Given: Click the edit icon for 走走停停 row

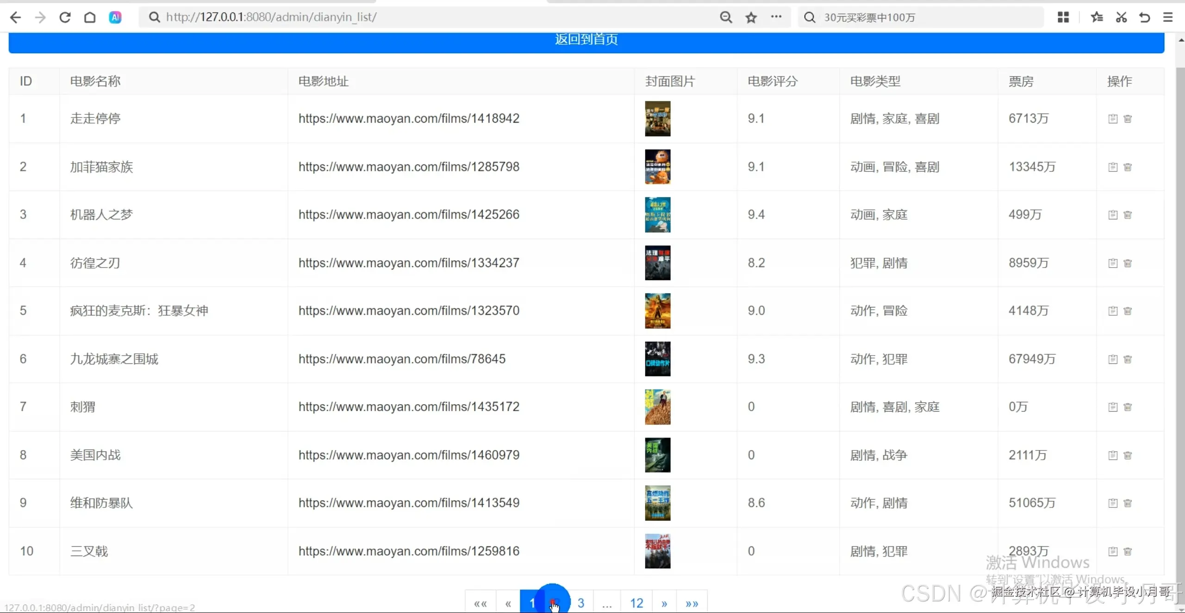Looking at the screenshot, I should tap(1113, 119).
